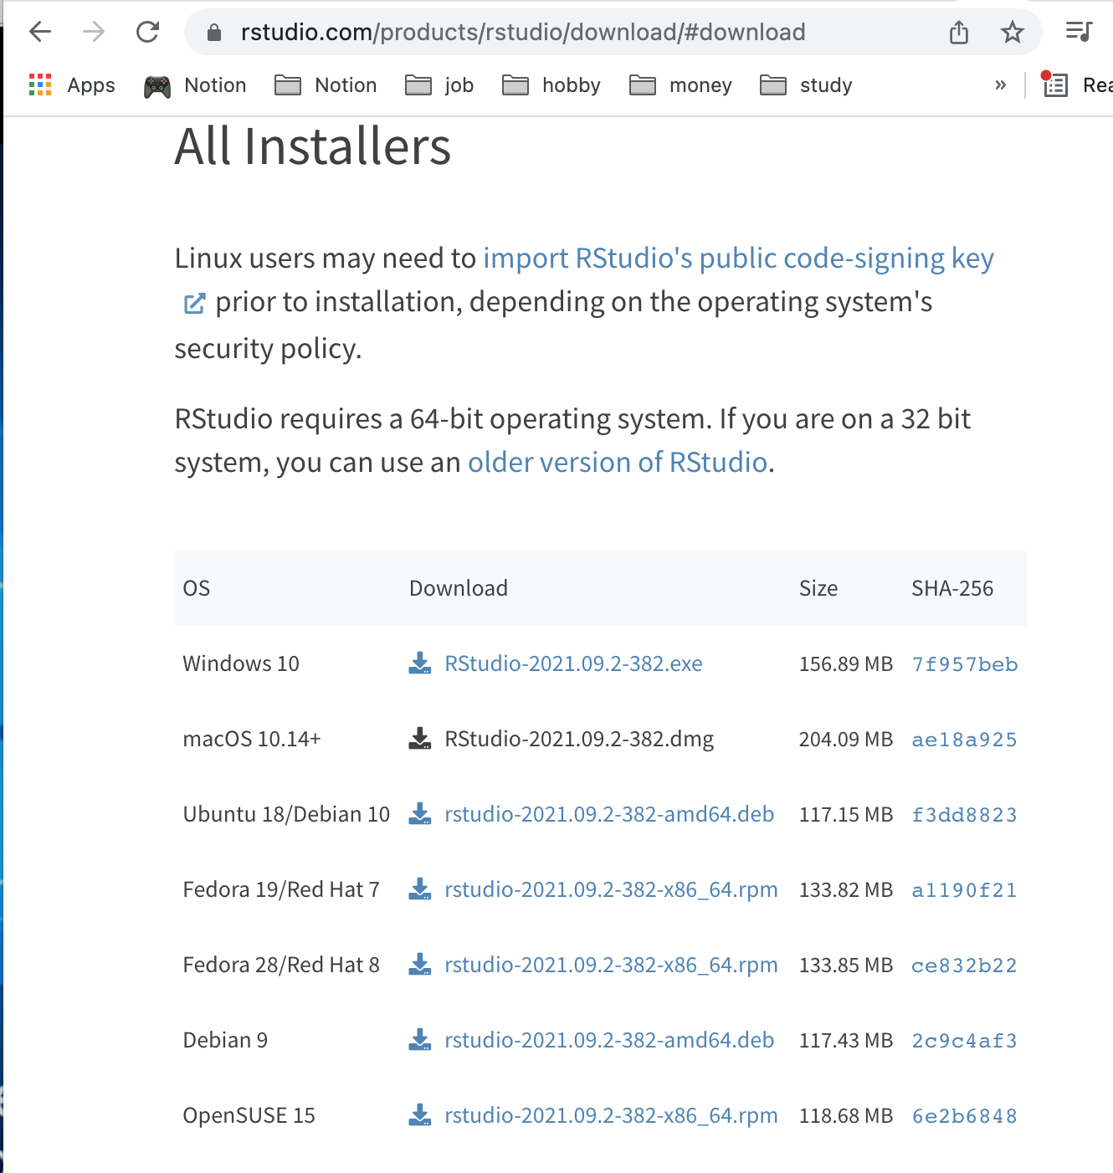Click the browser forward arrow
This screenshot has height=1173, width=1113.
point(94,33)
